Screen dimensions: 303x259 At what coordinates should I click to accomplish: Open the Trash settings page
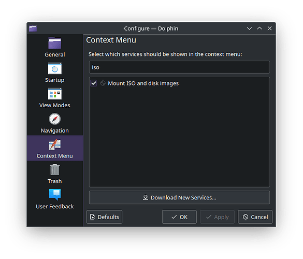pos(55,174)
